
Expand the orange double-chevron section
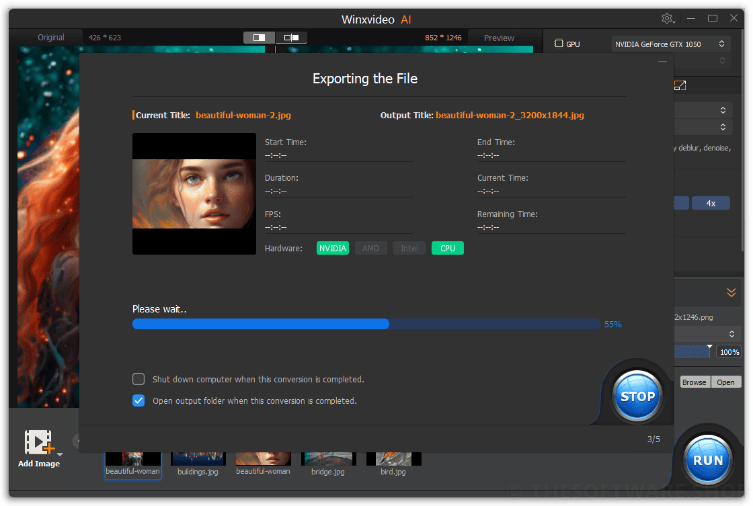(731, 292)
